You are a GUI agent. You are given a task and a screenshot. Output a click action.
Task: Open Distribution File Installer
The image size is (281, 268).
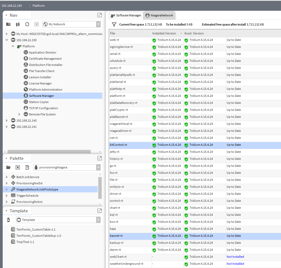tap(46, 65)
